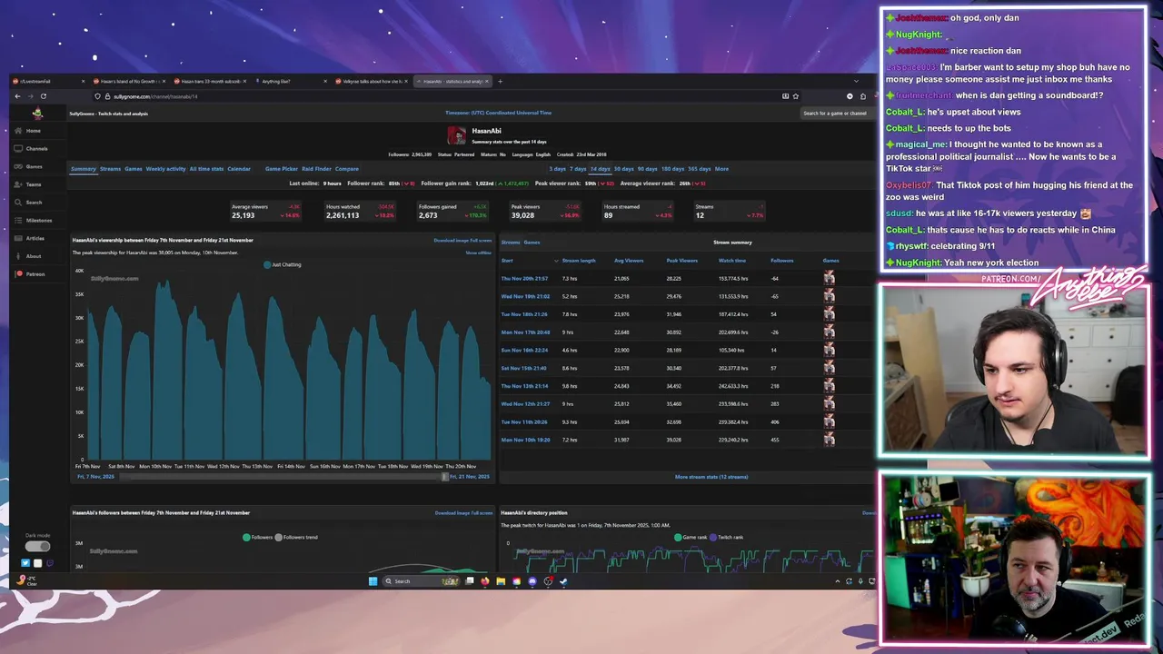1163x654 pixels.
Task: Sort table by Avg Viewers column
Action: click(x=629, y=261)
